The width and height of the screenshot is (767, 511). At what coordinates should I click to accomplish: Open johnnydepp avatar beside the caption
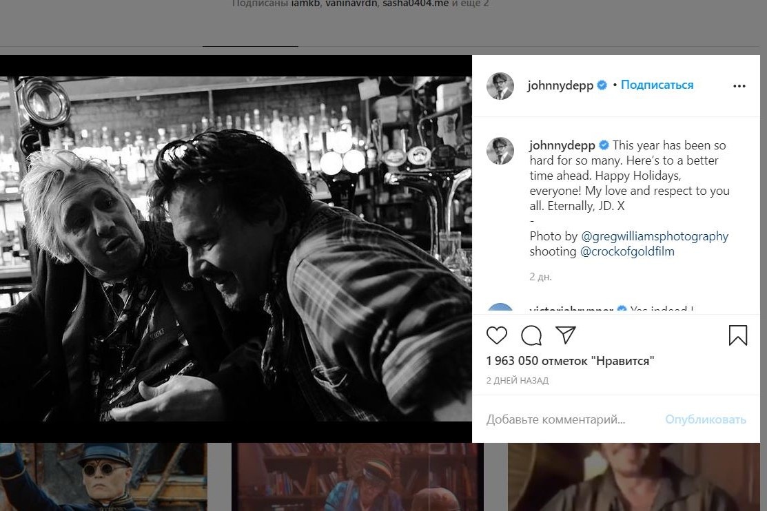pos(500,151)
